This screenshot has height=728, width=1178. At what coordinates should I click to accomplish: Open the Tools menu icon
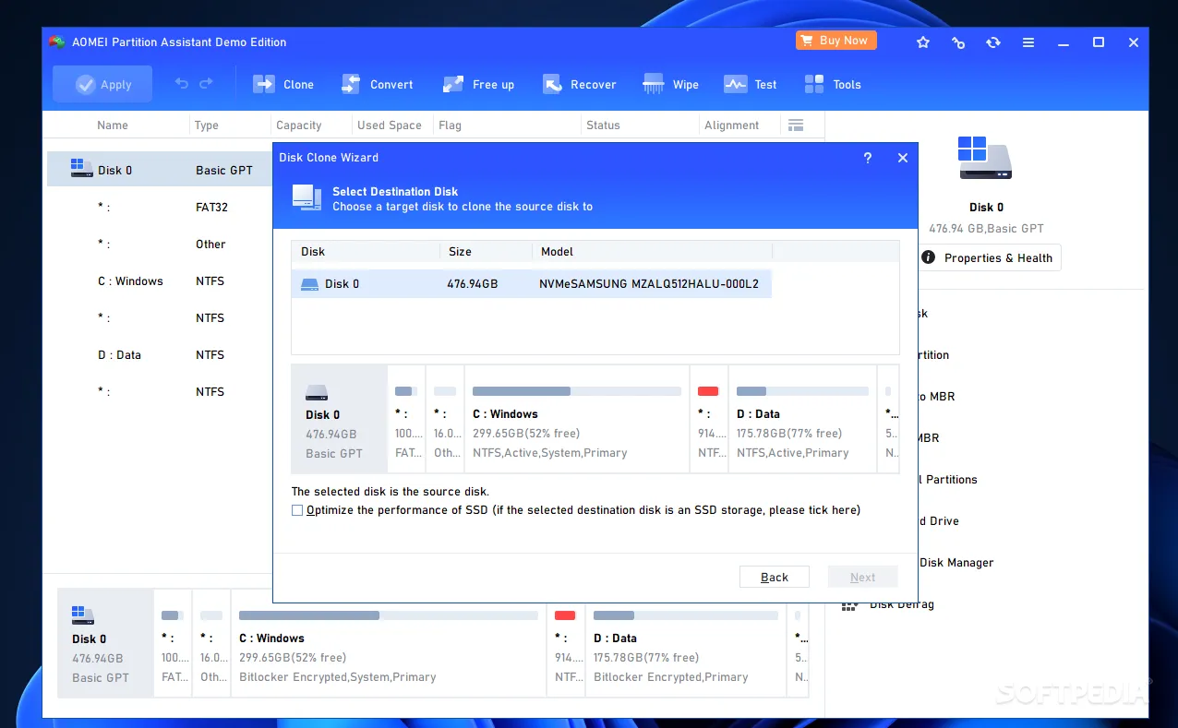(x=814, y=85)
